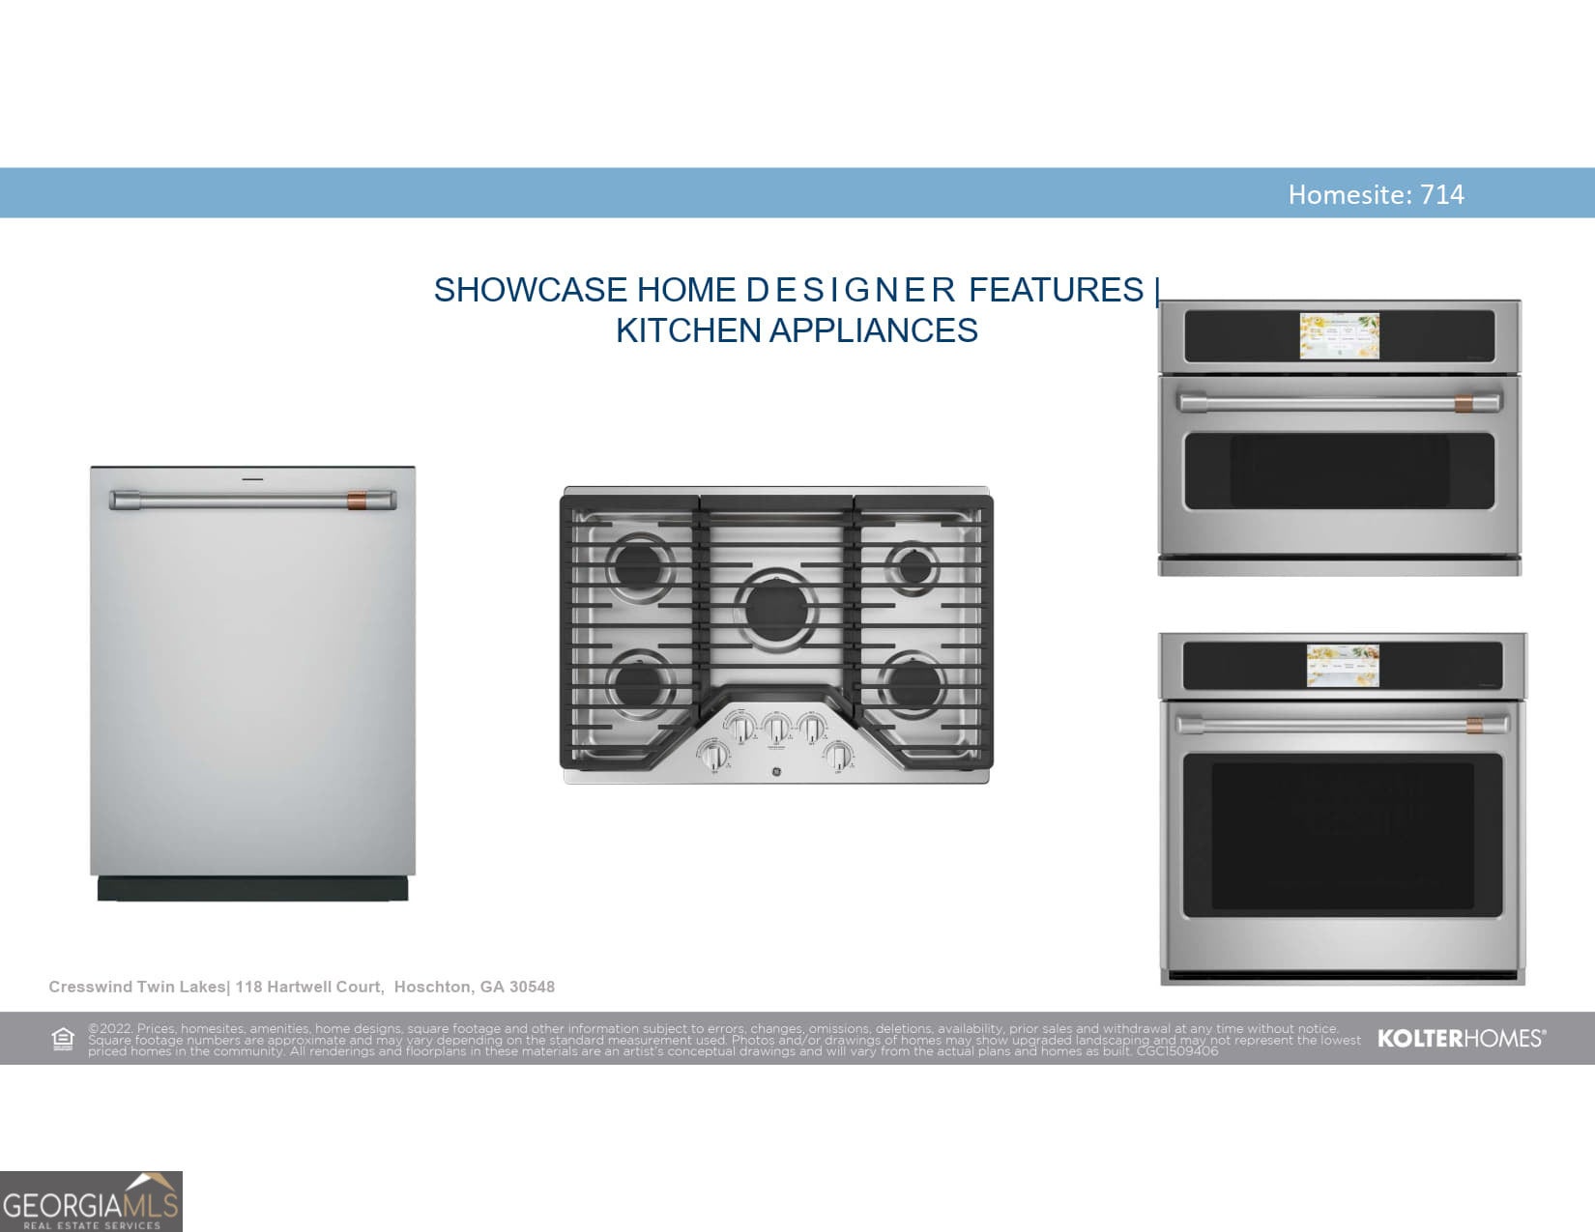Click the top-left cooktop burner

click(x=639, y=563)
